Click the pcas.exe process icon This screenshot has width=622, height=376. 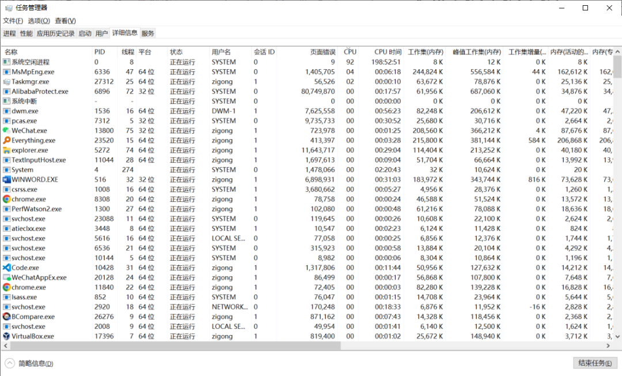click(6, 121)
